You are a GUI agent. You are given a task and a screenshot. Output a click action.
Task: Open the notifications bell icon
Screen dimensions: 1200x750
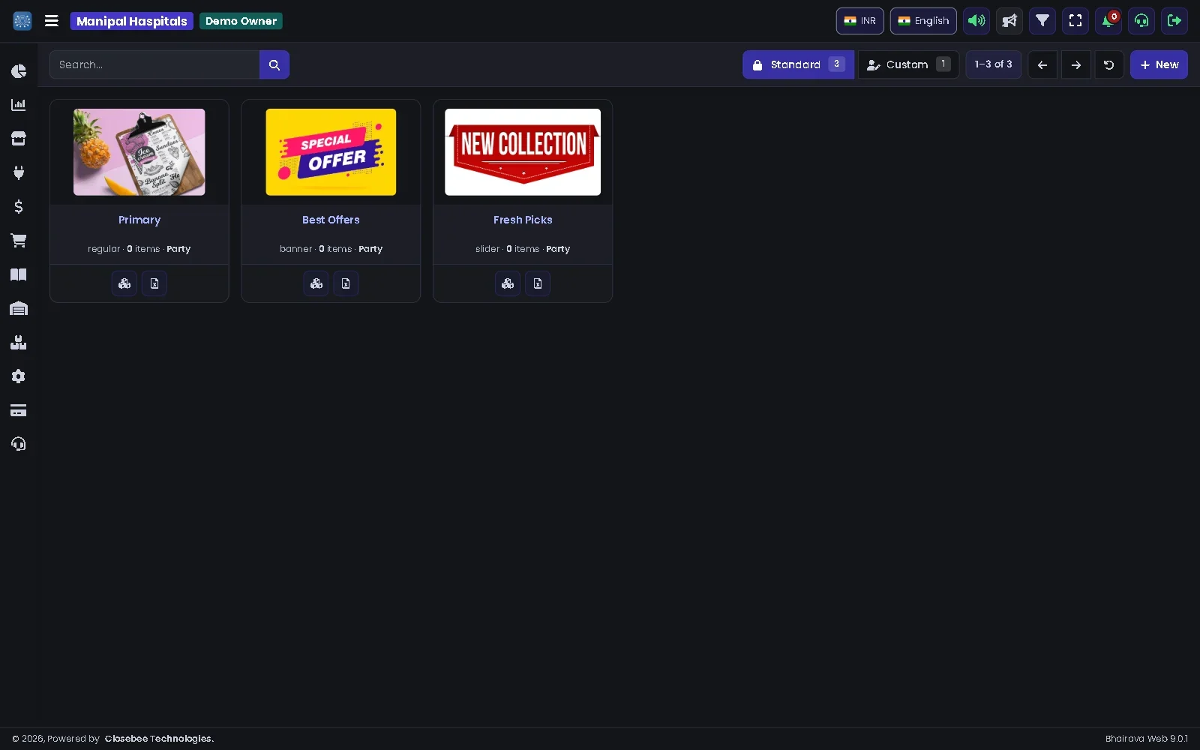coord(1108,21)
